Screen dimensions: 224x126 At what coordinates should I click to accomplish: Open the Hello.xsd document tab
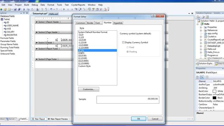(54, 14)
